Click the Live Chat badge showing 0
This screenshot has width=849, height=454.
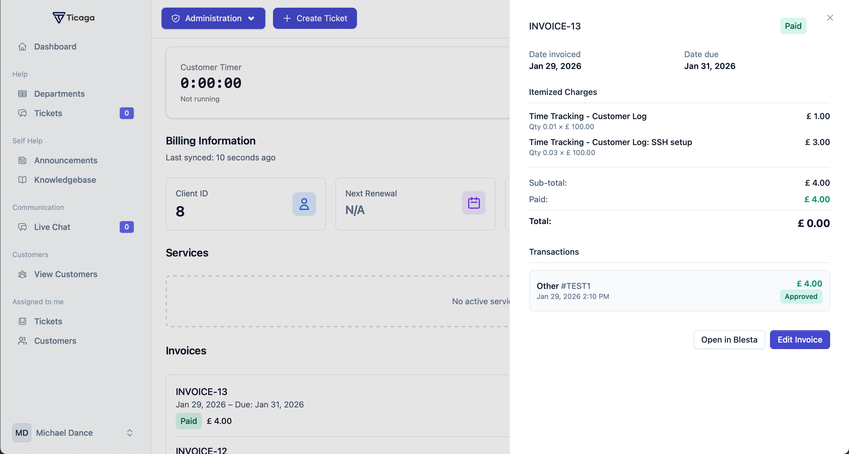126,227
